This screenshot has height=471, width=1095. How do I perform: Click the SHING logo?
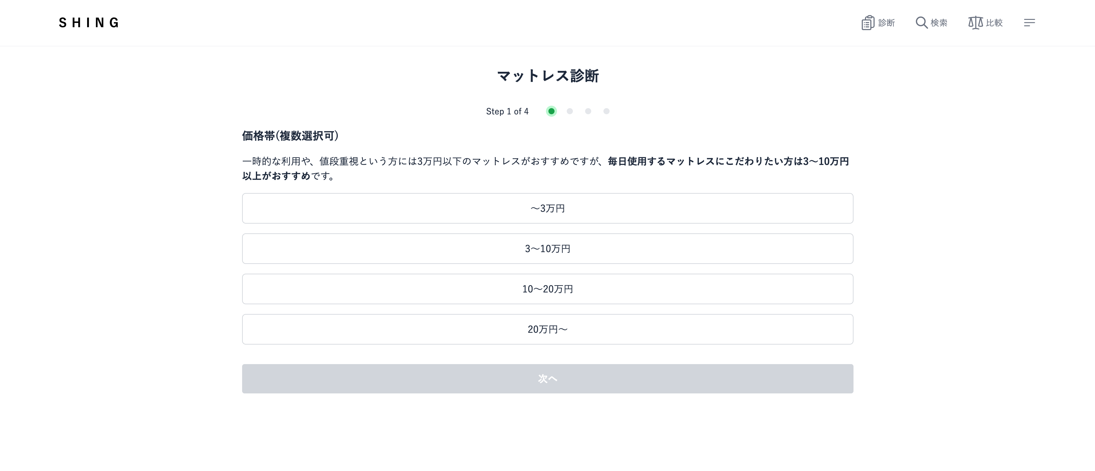[x=89, y=23]
